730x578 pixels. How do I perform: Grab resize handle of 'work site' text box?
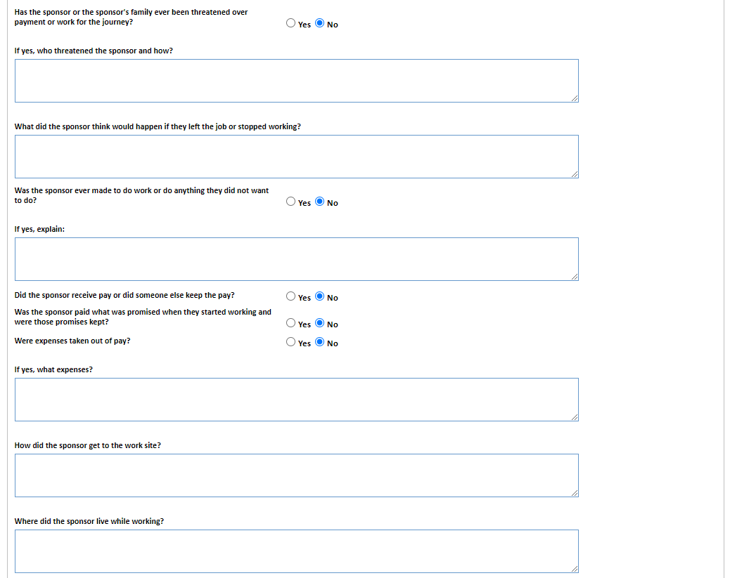point(575,493)
